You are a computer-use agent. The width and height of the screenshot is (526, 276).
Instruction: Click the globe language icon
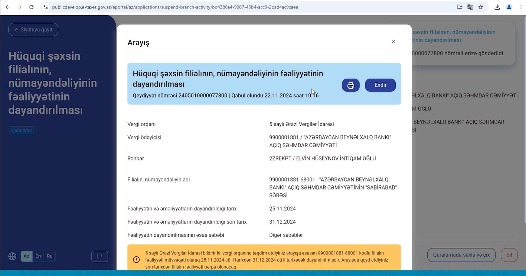click(x=12, y=256)
